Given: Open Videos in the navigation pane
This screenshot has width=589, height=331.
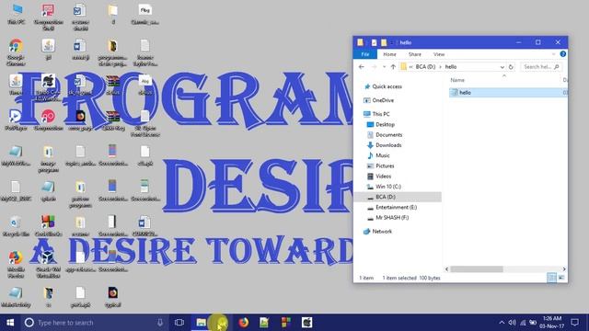Looking at the screenshot, I should pyautogui.click(x=383, y=176).
